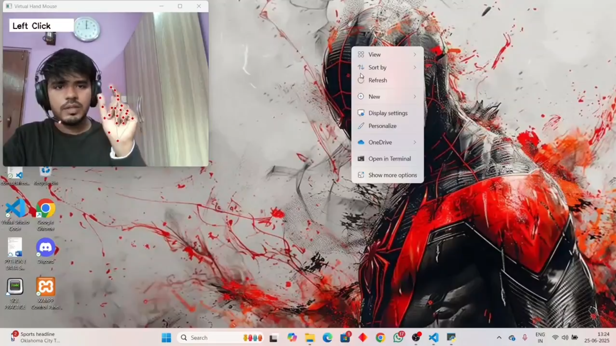Screen dimensions: 616x346
Task: Click the Python app icon on the taskbar
Action: [x=451, y=338]
